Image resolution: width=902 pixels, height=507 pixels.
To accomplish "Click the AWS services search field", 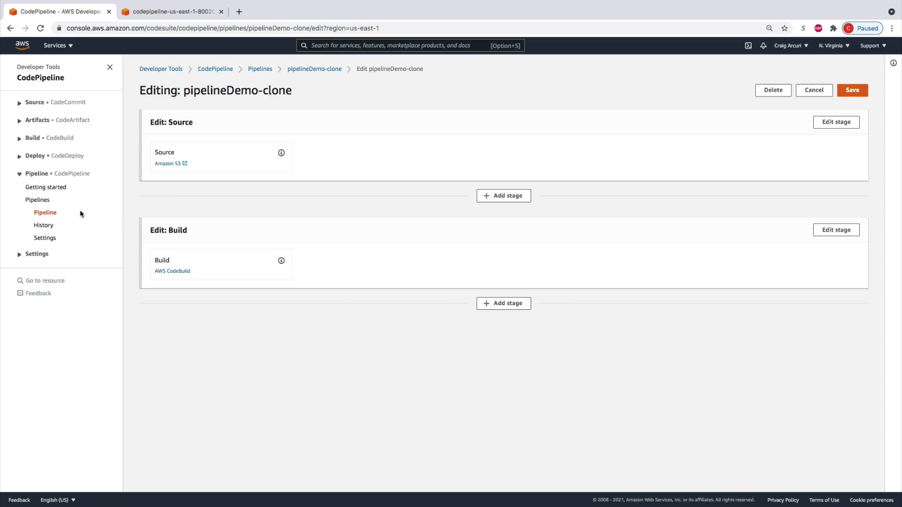I will tap(410, 45).
